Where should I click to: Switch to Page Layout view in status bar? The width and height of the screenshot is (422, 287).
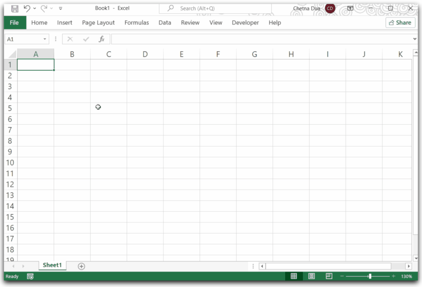pyautogui.click(x=311, y=276)
